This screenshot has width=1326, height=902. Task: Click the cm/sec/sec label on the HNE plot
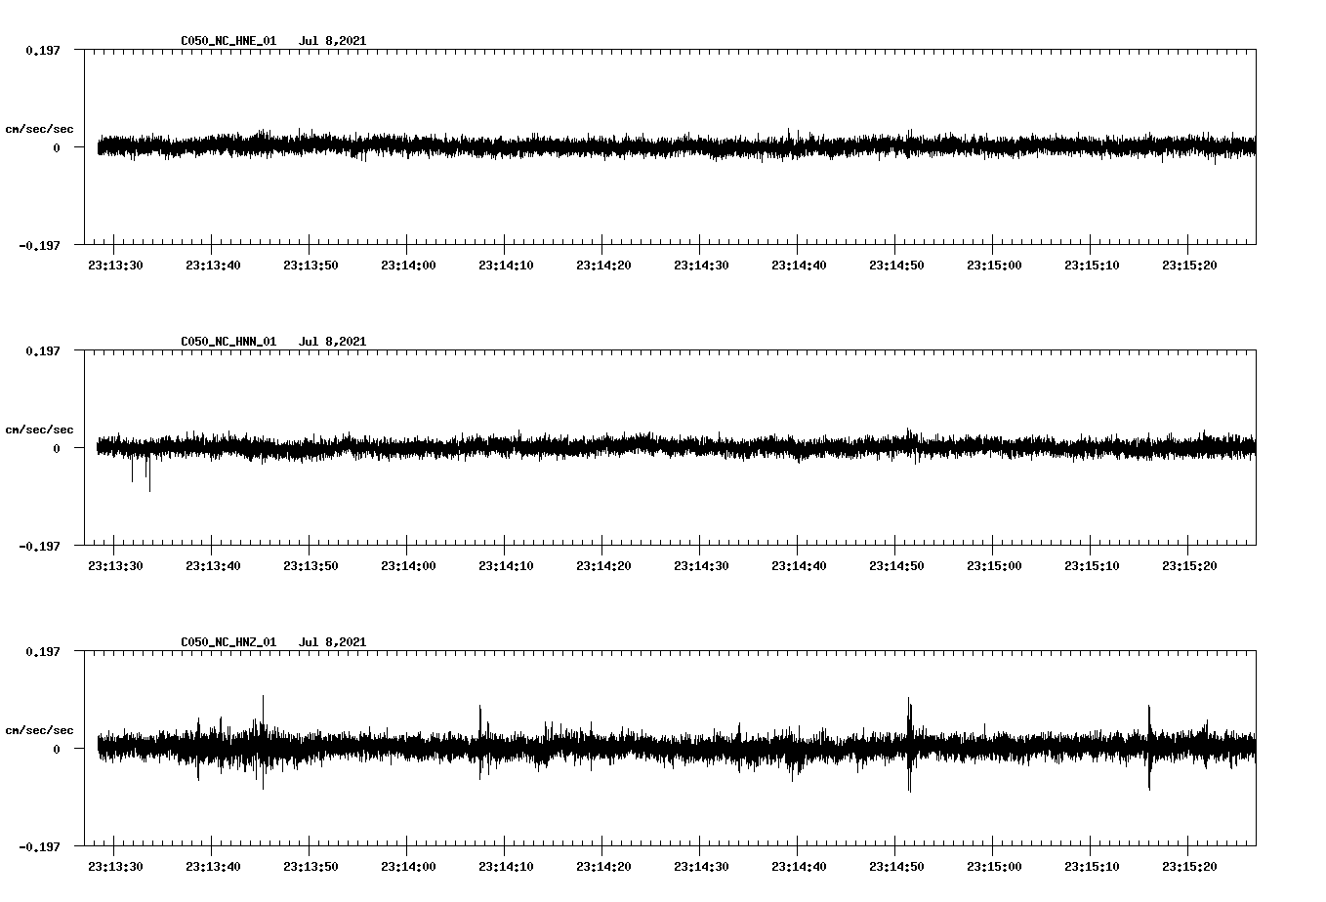pyautogui.click(x=40, y=128)
